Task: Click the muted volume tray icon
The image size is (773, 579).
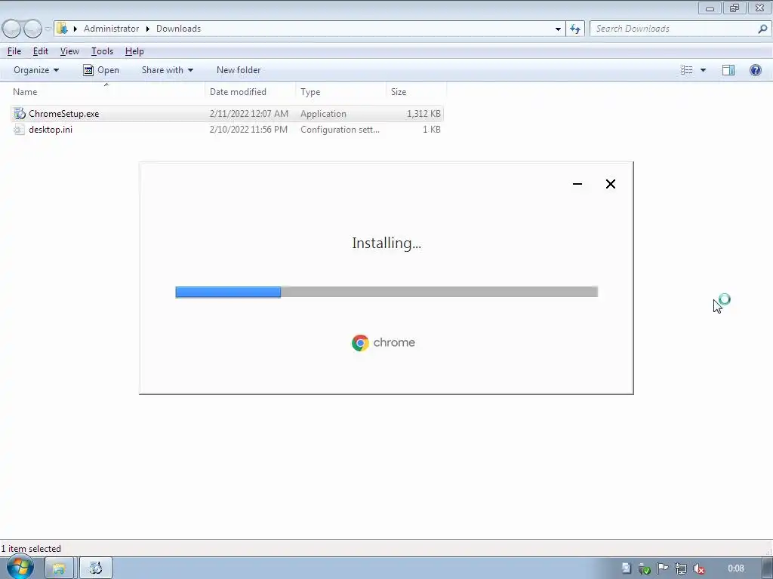Action: (x=699, y=568)
